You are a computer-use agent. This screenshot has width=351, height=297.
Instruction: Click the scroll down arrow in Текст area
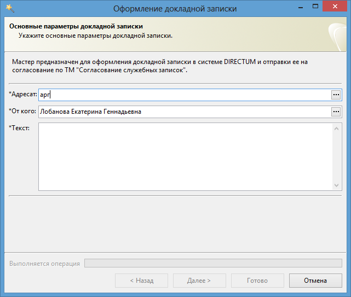point(337,185)
